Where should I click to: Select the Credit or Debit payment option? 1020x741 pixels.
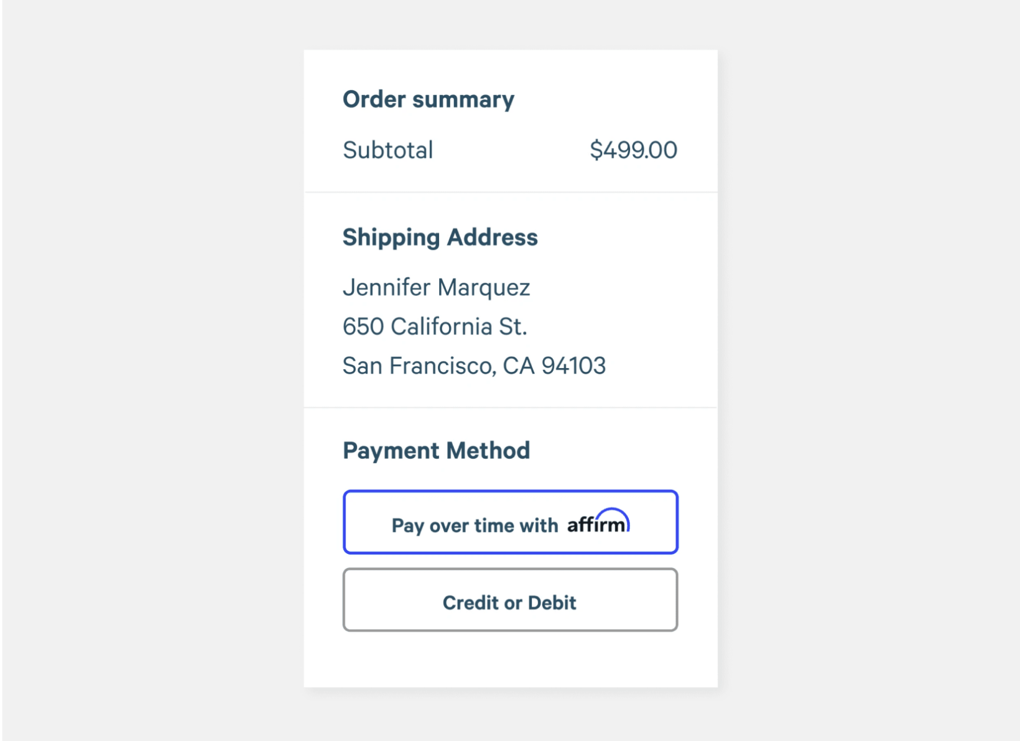510,601
